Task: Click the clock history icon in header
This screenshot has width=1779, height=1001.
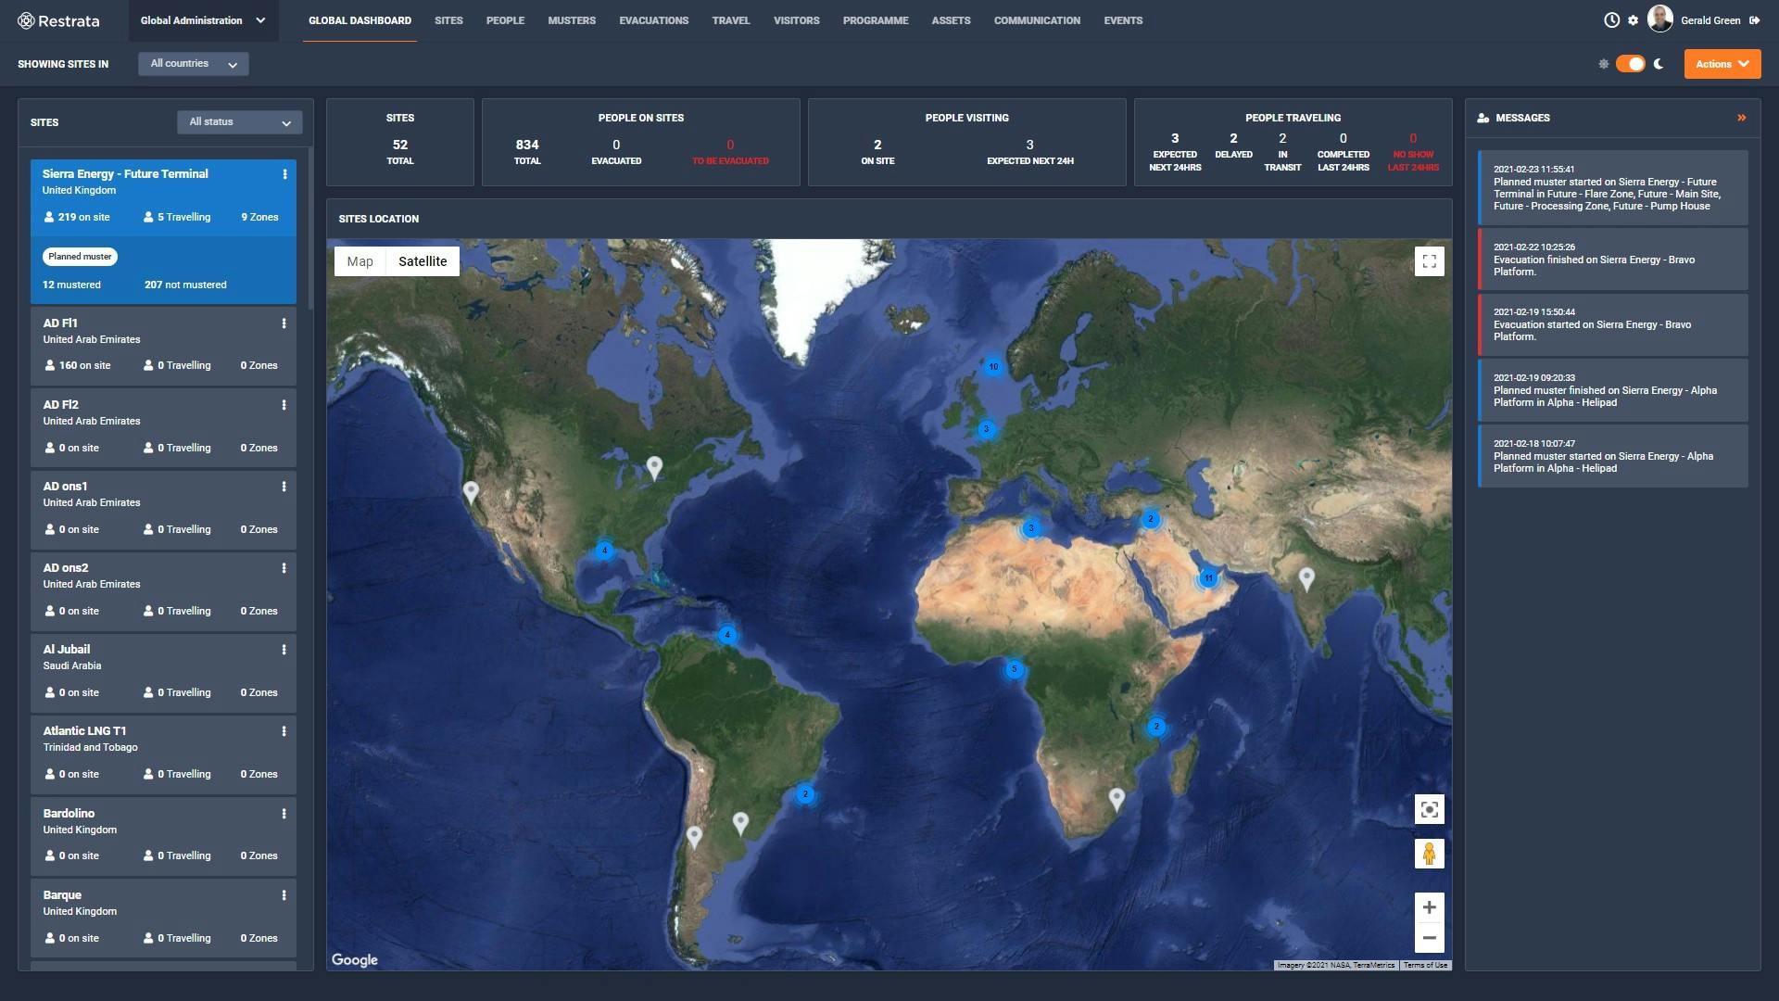Action: [1611, 20]
